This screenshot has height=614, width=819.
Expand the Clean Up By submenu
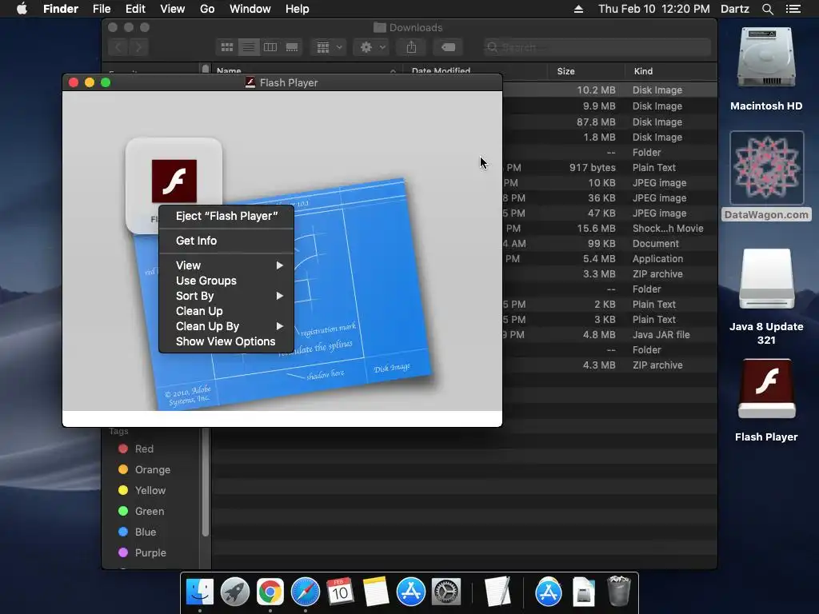pos(226,326)
